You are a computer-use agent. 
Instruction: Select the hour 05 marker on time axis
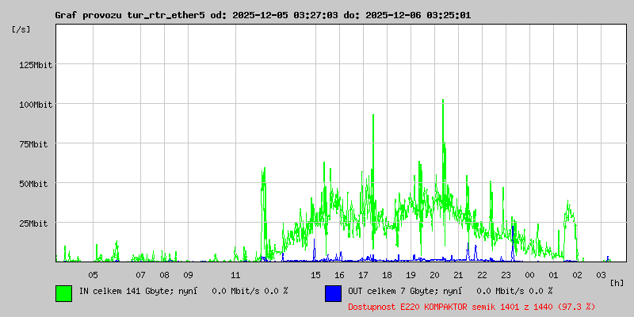[93, 275]
